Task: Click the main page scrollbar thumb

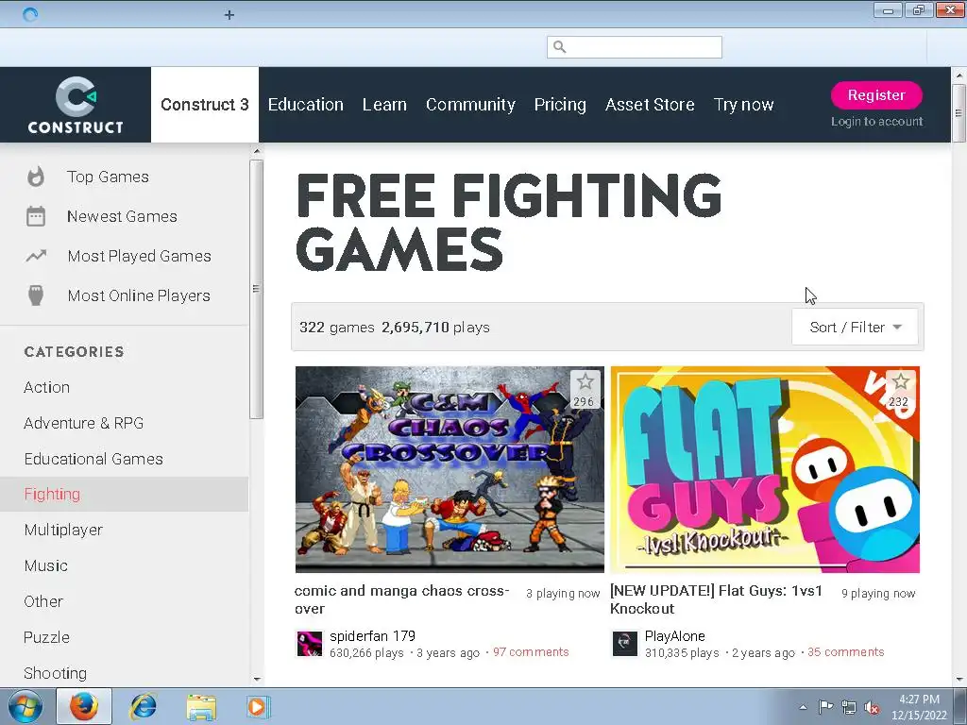Action: [x=959, y=113]
